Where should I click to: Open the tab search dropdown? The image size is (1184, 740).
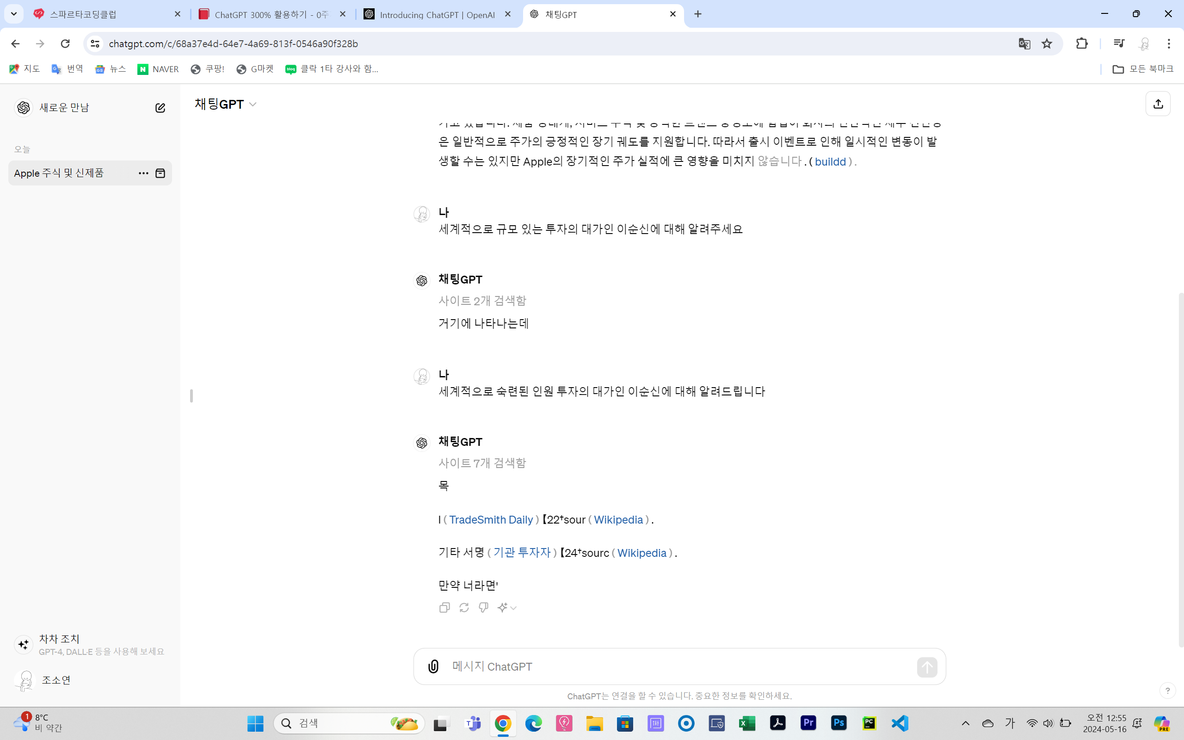14,14
